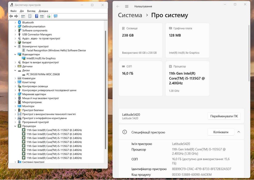
Task: Open the Файл menu
Action: [13, 11]
